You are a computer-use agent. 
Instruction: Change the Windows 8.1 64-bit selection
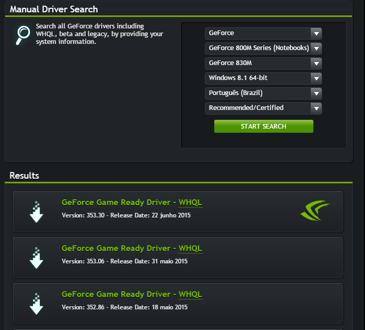click(x=263, y=78)
